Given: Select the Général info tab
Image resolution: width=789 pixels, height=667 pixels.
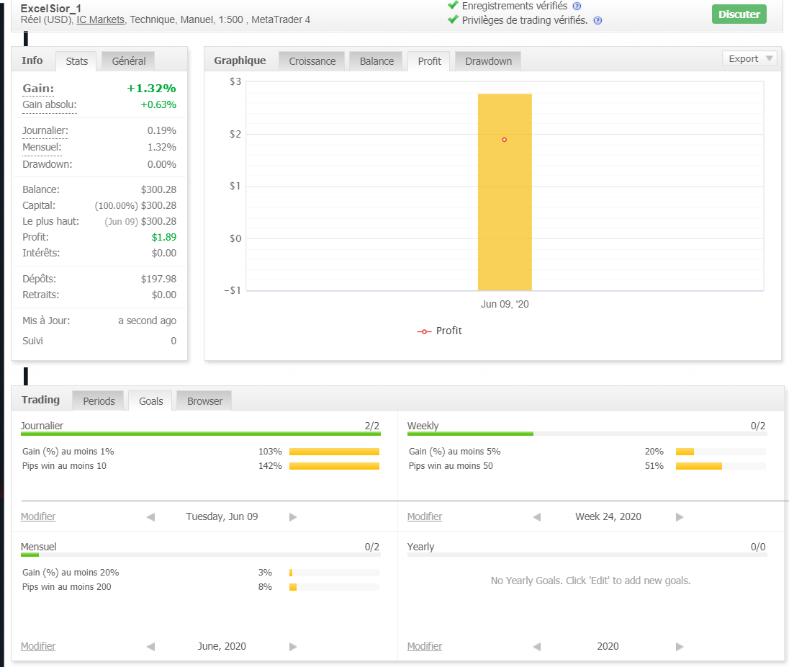Looking at the screenshot, I should pos(129,61).
